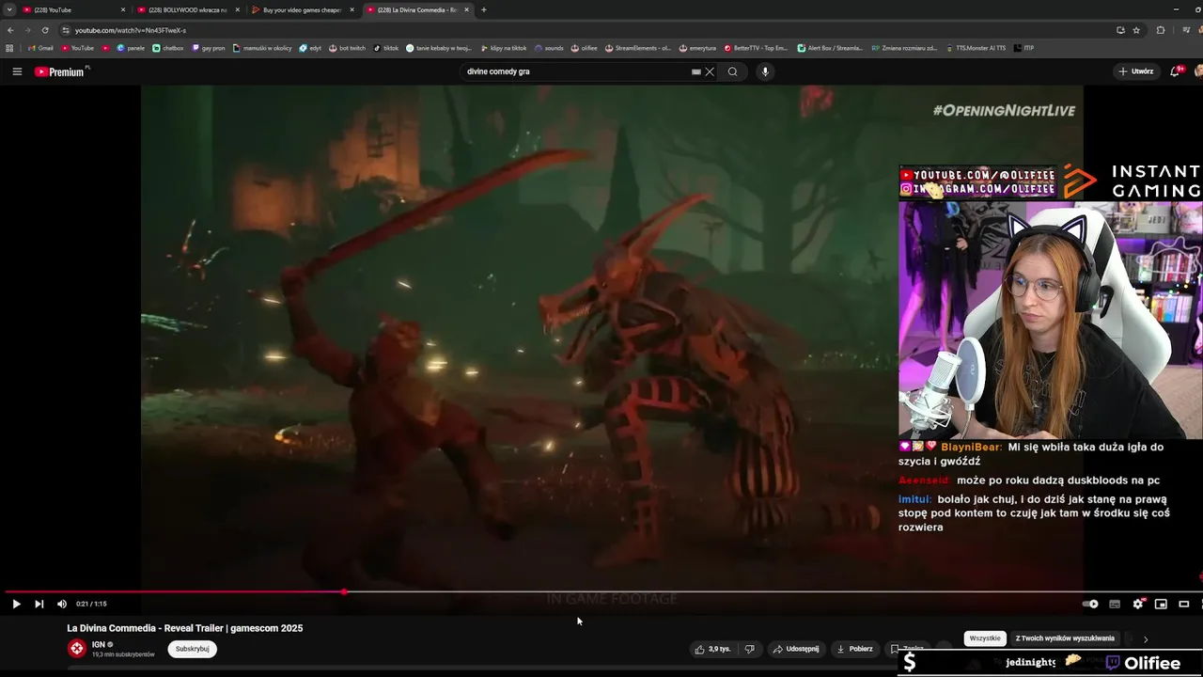
Task: Close the 'La Divina Commedia' browser tab
Action: point(466,9)
